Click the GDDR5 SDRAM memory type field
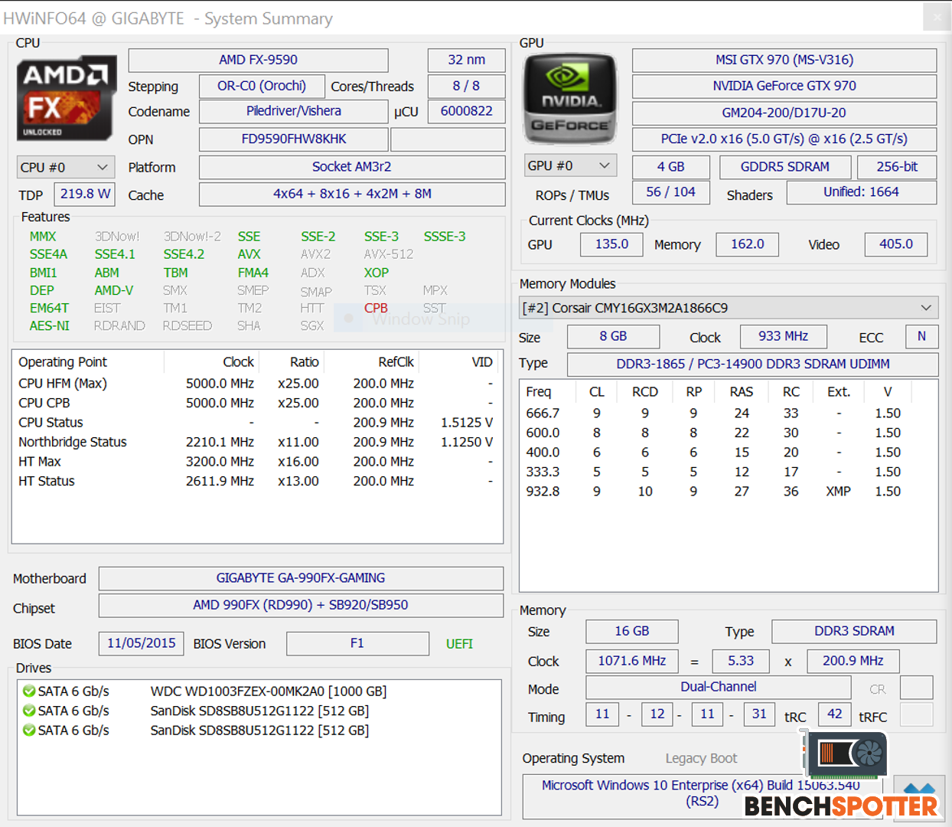This screenshot has width=952, height=827. (784, 167)
